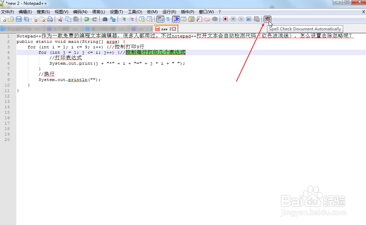Toggle Spell Check Document Automatically ABC button

click(267, 19)
